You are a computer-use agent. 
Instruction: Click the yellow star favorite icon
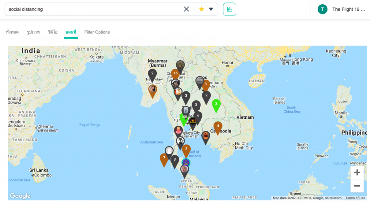pos(202,9)
